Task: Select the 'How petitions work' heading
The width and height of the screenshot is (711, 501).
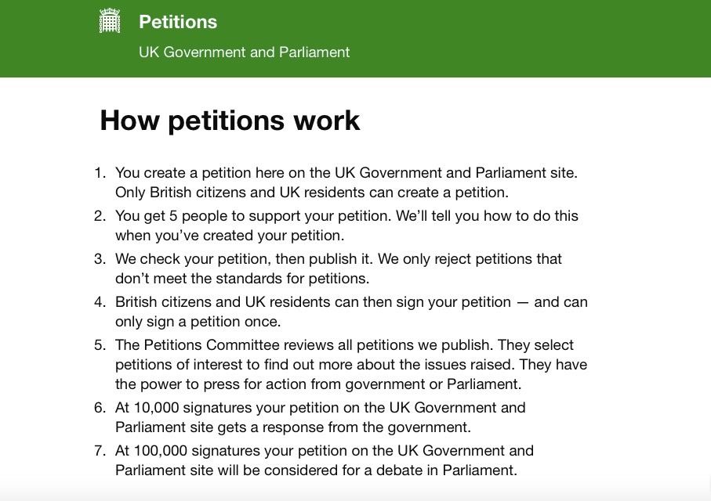Action: point(230,121)
